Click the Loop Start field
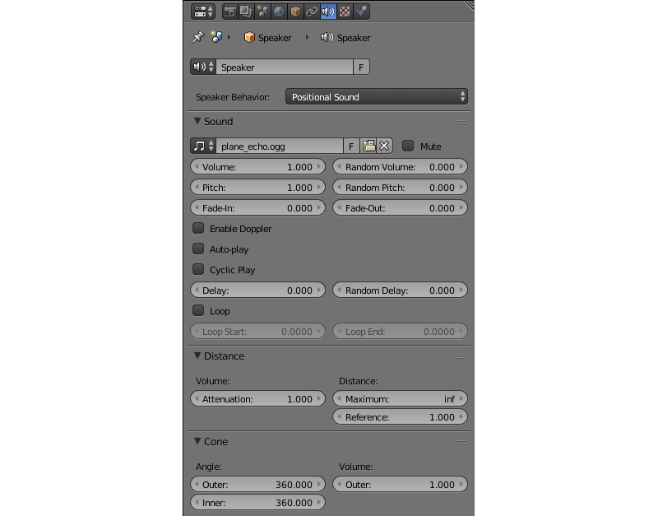The image size is (658, 516). pos(257,332)
